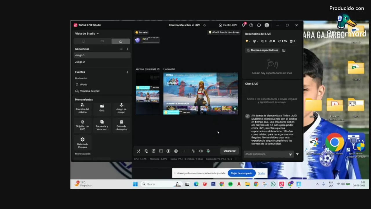
Task: Open the Guía tool
Action: pyautogui.click(x=102, y=109)
